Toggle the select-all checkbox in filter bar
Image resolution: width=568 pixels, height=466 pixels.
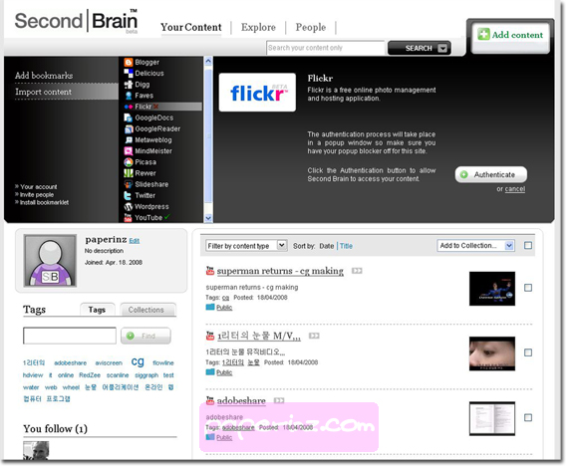pos(528,246)
